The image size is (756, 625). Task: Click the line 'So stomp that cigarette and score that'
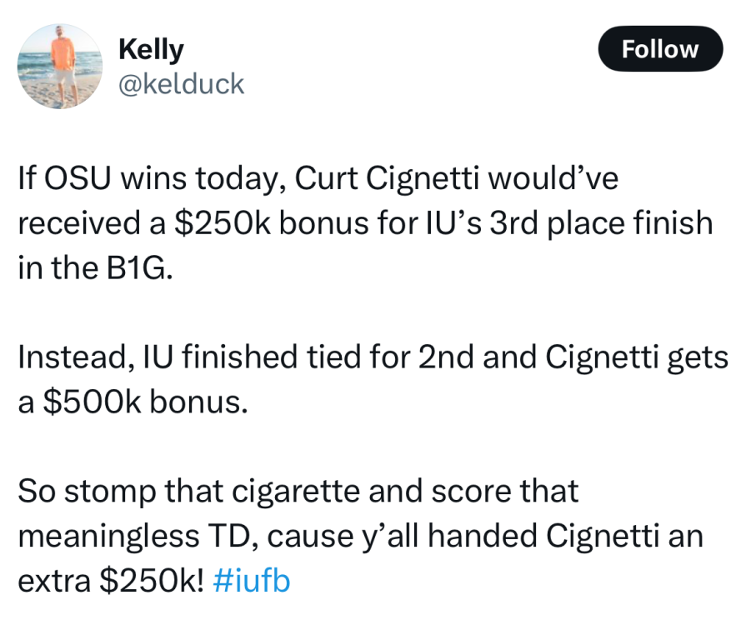pyautogui.click(x=298, y=492)
